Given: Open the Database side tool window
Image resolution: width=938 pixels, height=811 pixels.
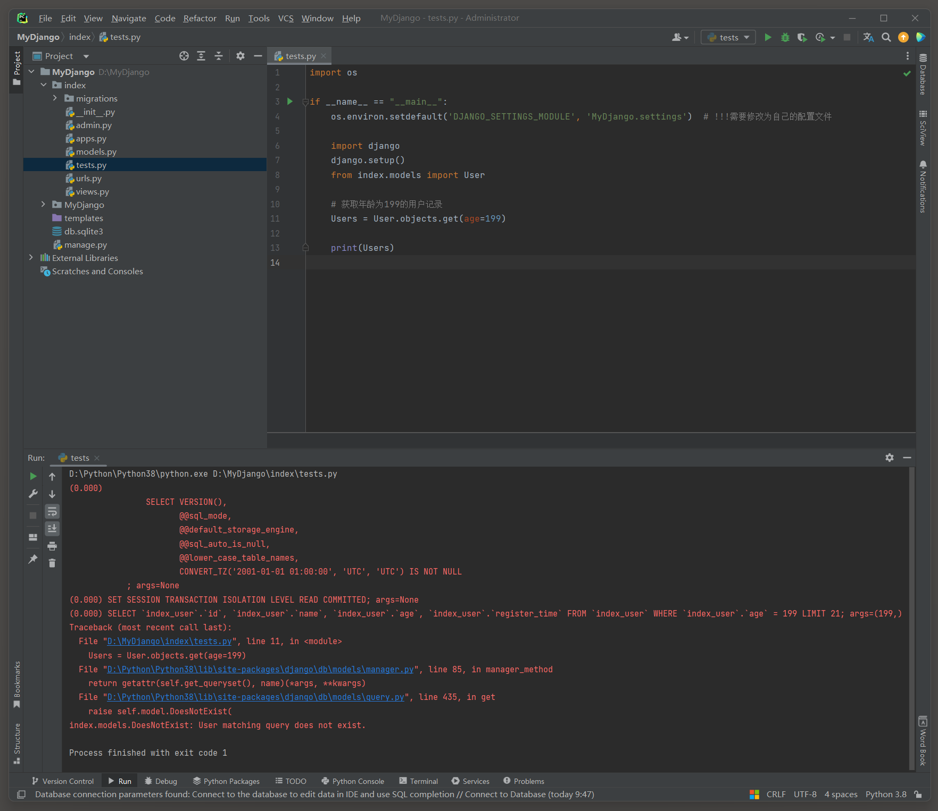Looking at the screenshot, I should [923, 74].
